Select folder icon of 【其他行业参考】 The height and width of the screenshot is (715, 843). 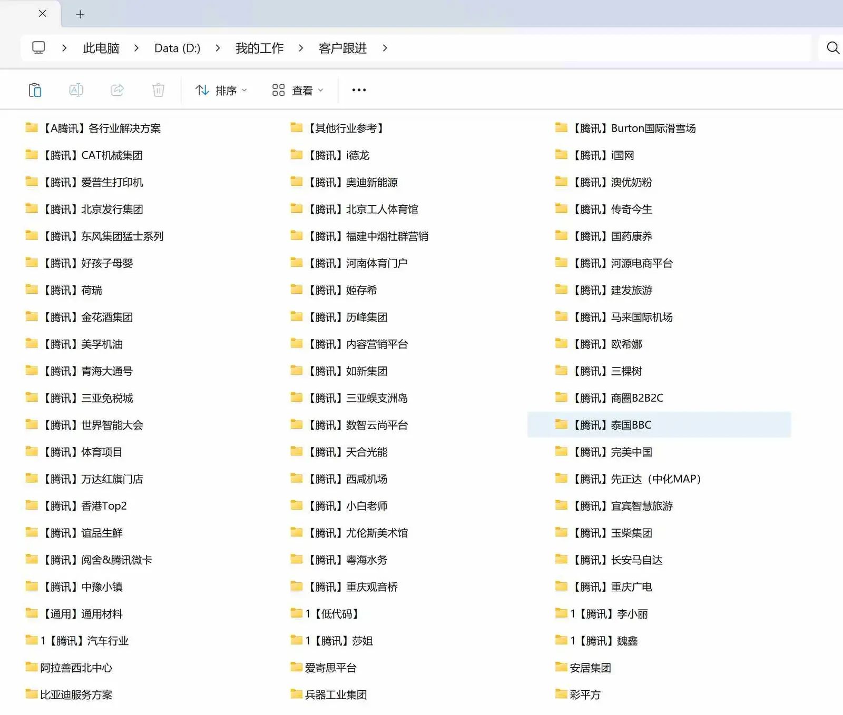[297, 127]
